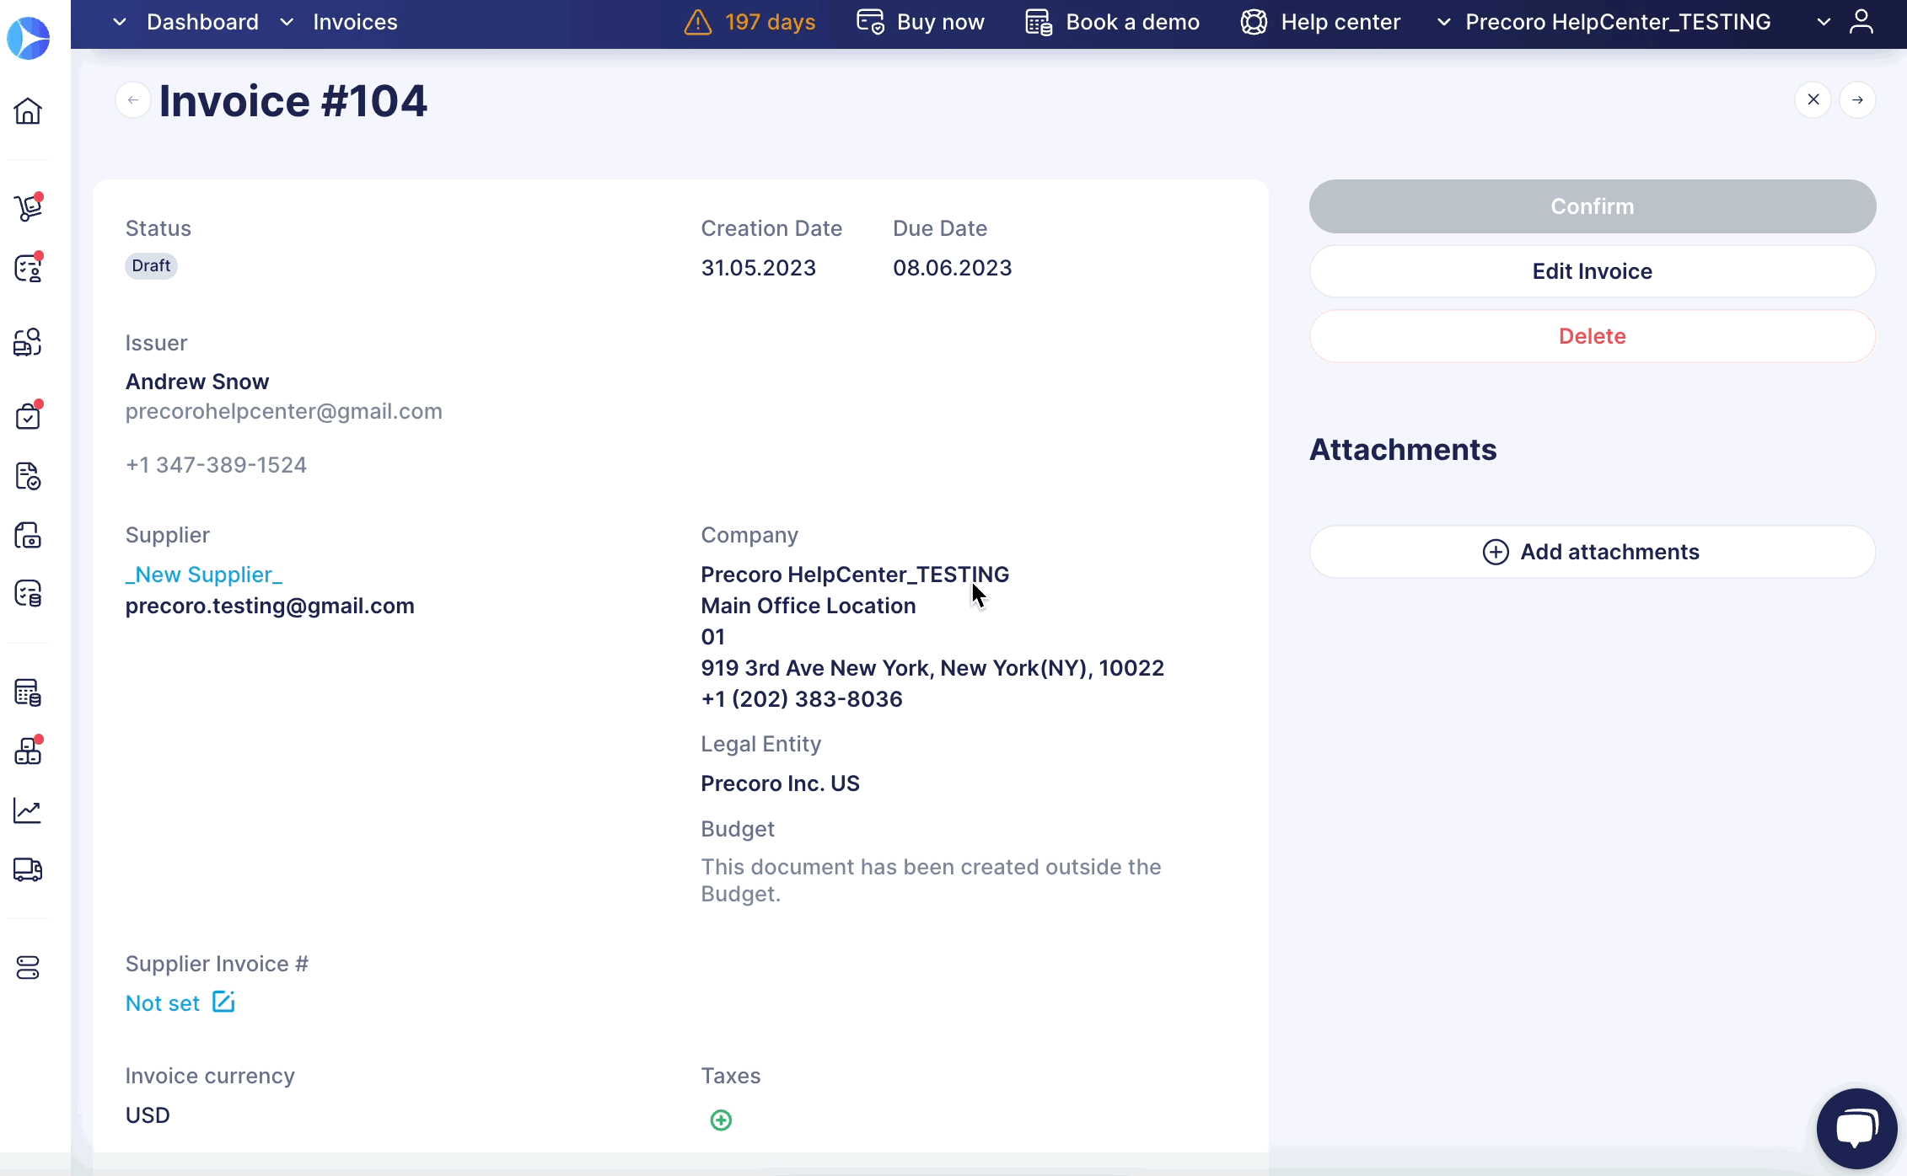Viewport: 1907px width, 1176px height.
Task: Open the ninth sidebar icon, just above the budgets calculator
Action: pyautogui.click(x=28, y=594)
